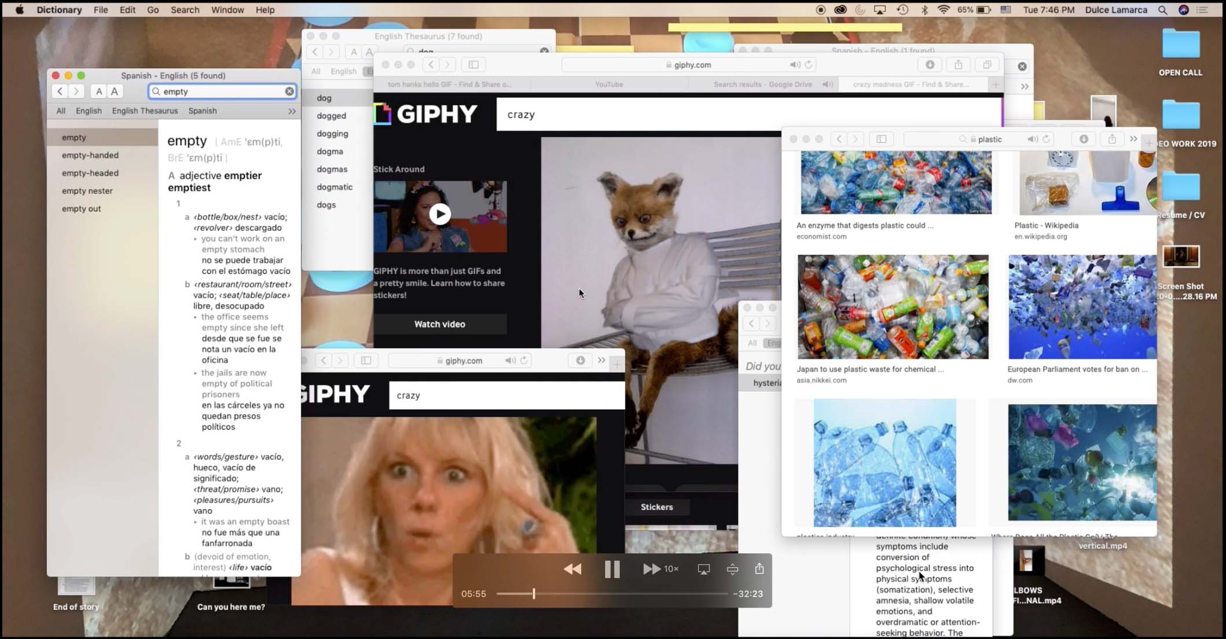Add a new tab in the top giphy Safari window
This screenshot has height=639, width=1226.
point(996,85)
